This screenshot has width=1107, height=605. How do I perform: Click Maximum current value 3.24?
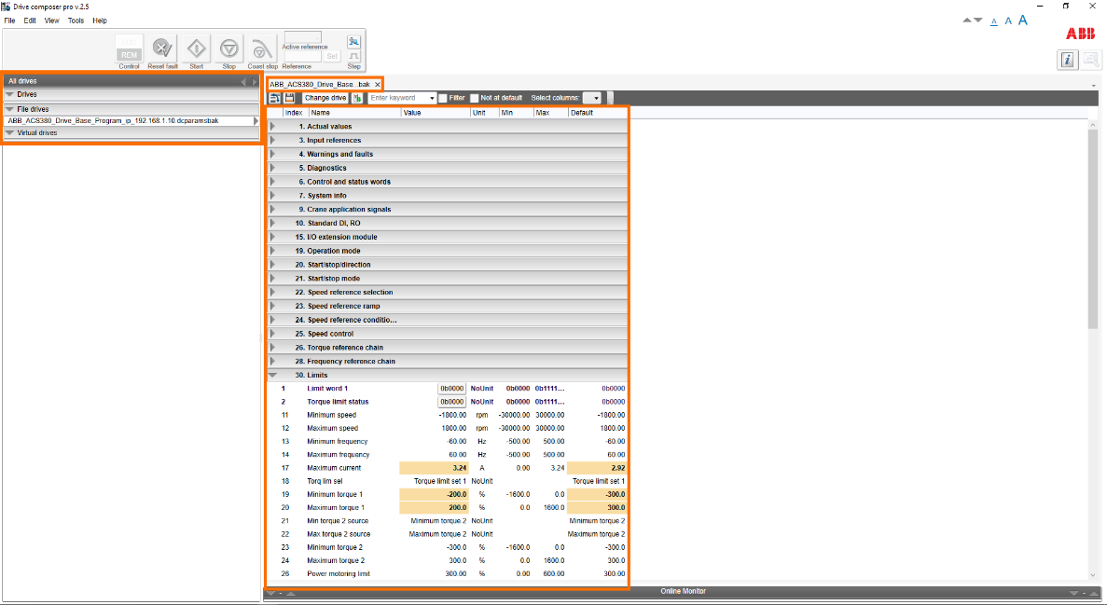(x=434, y=468)
